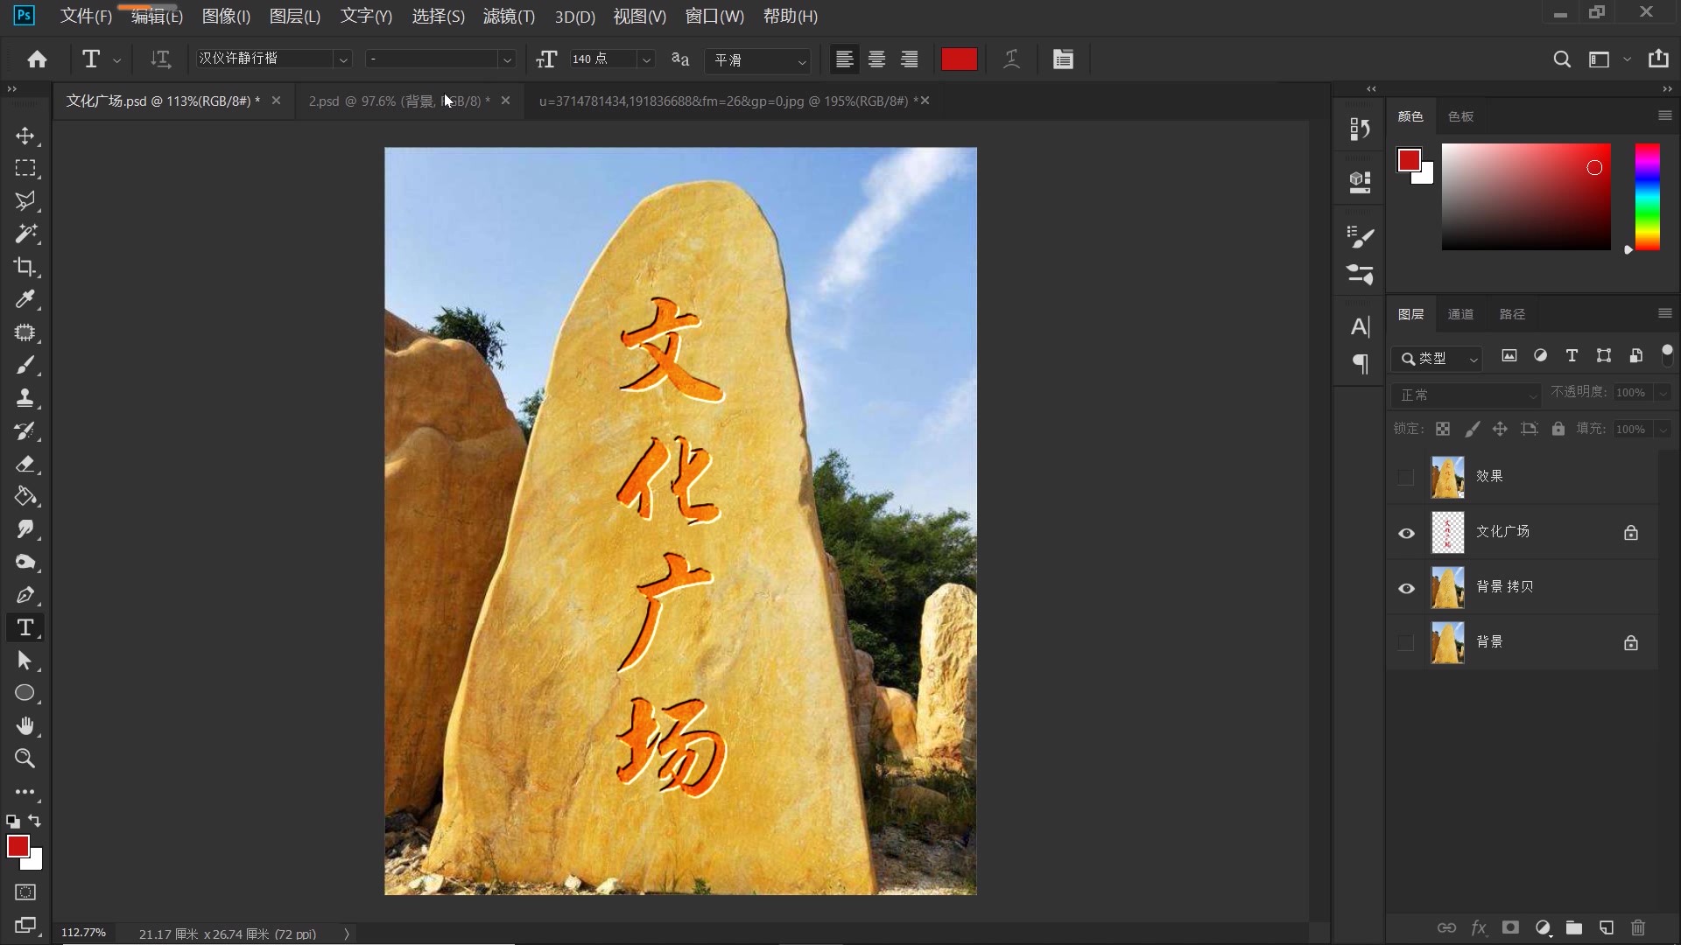Open the 滤镜 menu

click(x=509, y=16)
